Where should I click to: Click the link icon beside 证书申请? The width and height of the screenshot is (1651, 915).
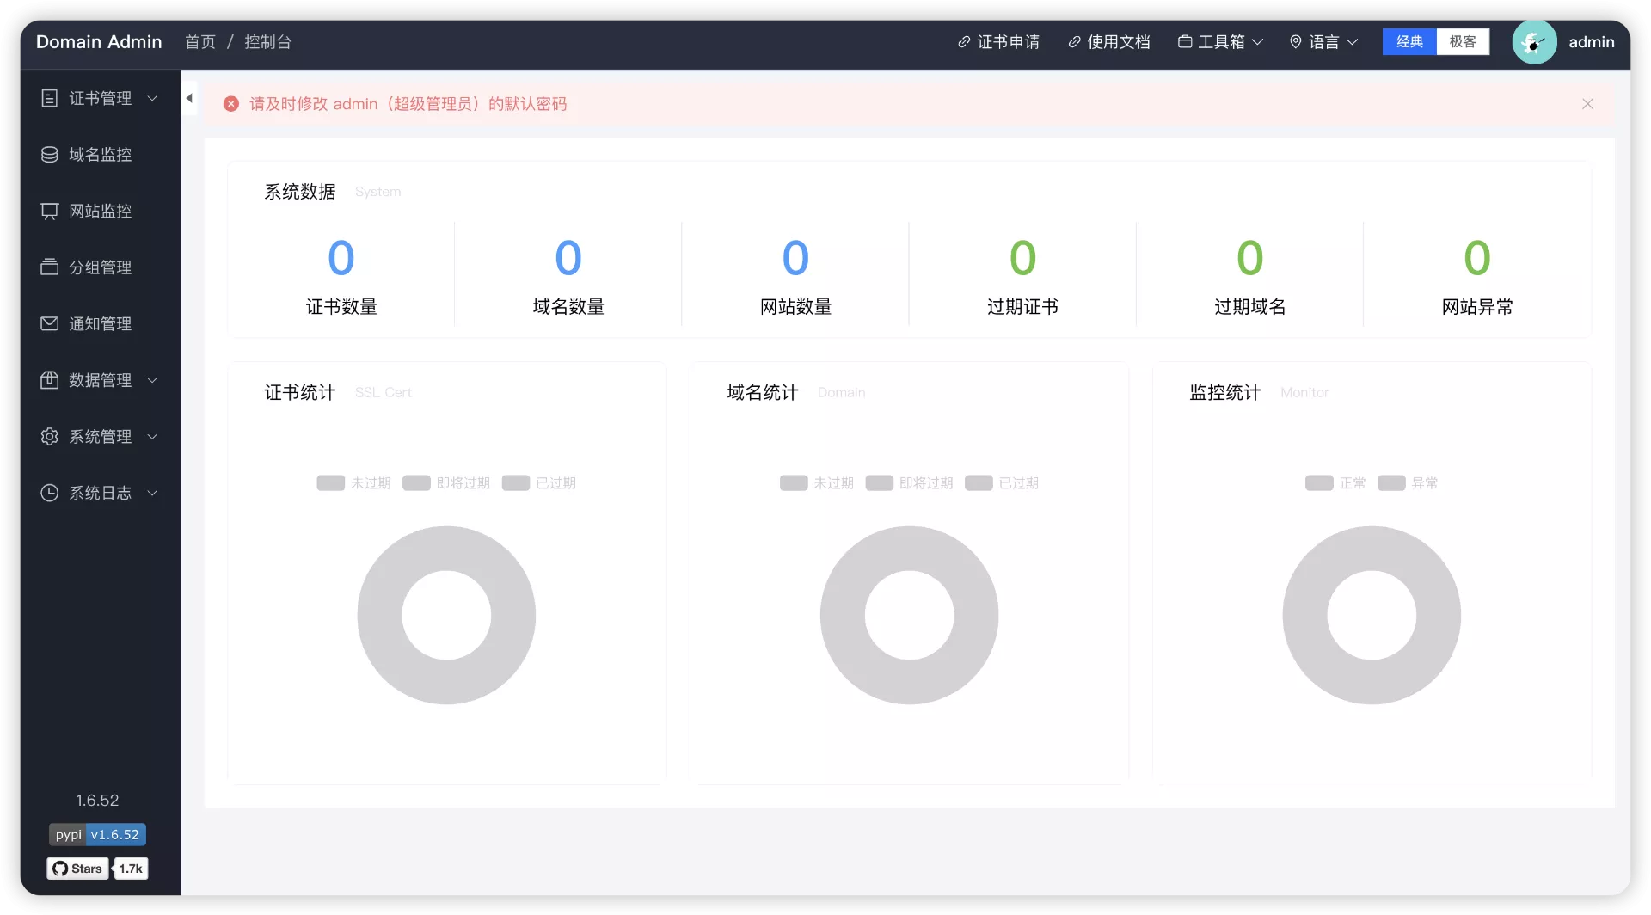point(964,42)
